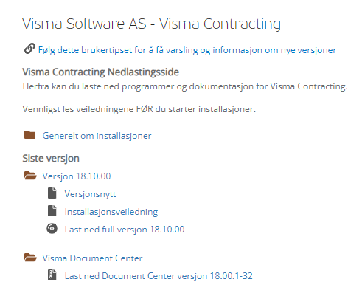
Task: Click the document icon beside Installasjonsveiledning
Action: [x=52, y=211]
